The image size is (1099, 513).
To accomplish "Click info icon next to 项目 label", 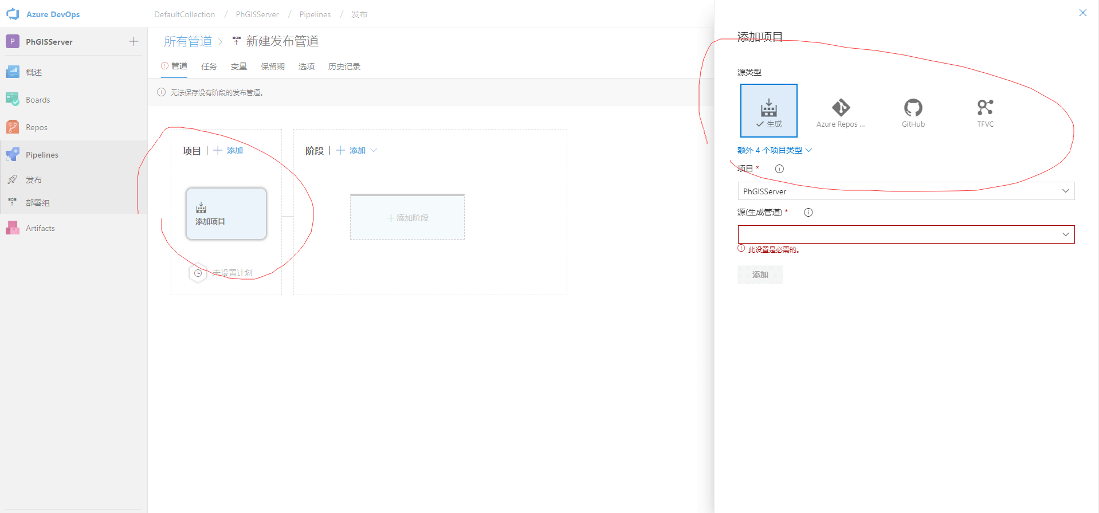I will tap(779, 169).
